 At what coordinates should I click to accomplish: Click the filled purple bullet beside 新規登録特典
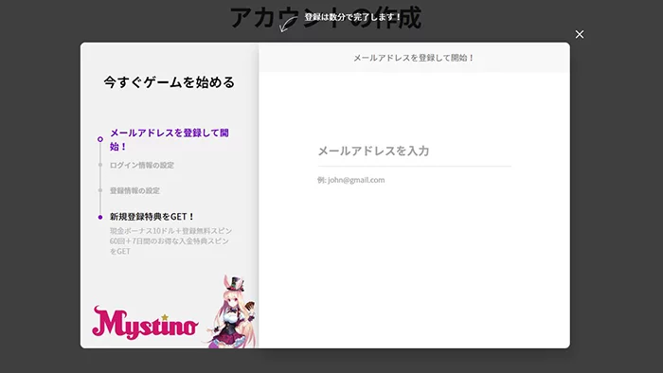100,217
